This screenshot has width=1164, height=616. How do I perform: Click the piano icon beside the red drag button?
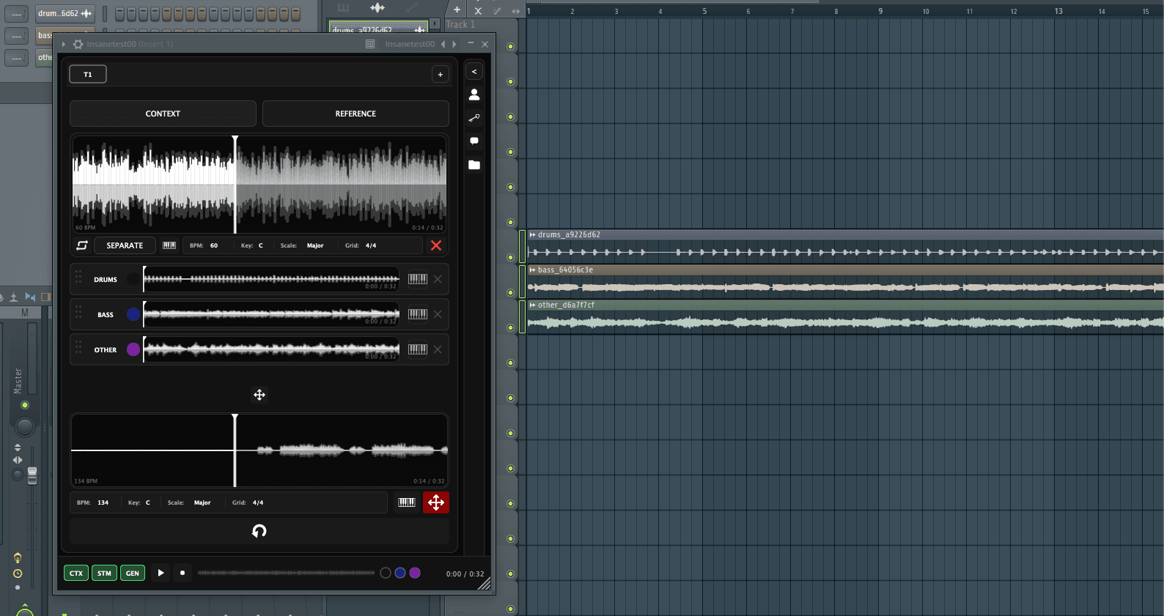pyautogui.click(x=407, y=502)
